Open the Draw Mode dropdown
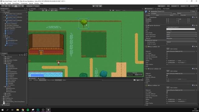199x112 pixels. [x=182, y=33]
